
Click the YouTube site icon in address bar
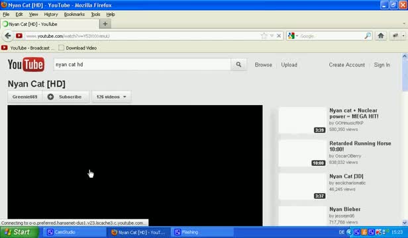19,36
